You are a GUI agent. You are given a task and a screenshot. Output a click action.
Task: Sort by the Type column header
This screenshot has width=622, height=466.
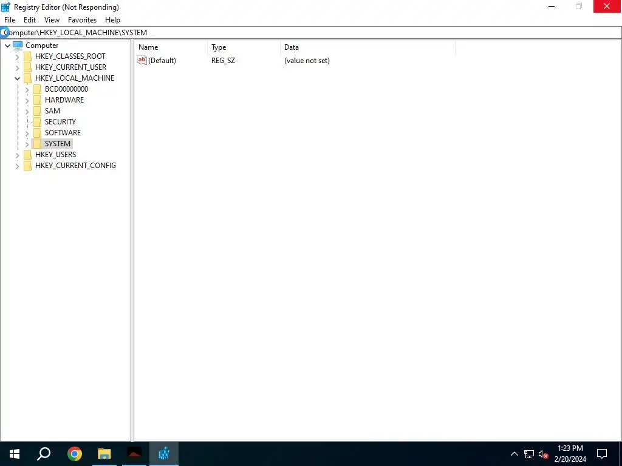point(244,47)
